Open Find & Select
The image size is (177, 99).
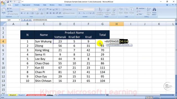(x=154, y=12)
